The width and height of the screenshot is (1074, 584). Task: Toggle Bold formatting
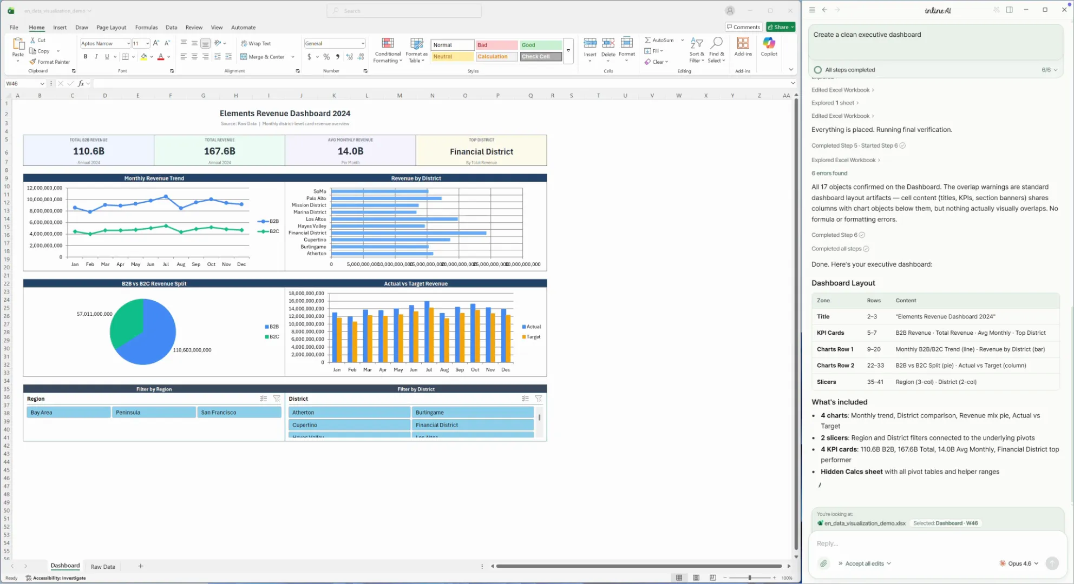(86, 57)
